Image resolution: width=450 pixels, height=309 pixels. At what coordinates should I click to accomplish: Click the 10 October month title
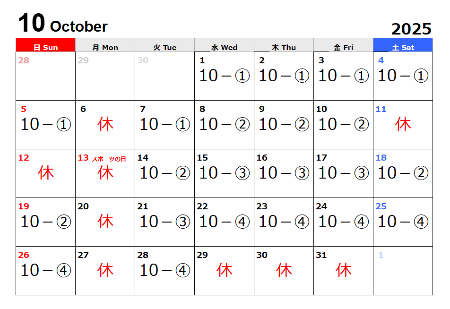coord(63,23)
